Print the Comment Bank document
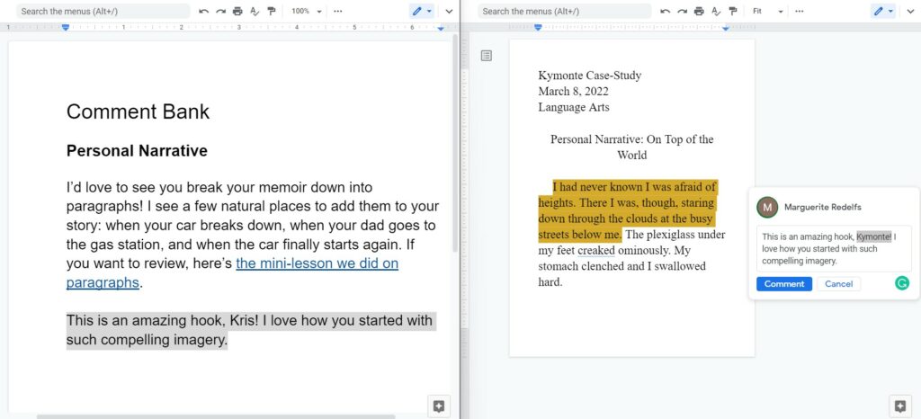The image size is (921, 419). (237, 11)
